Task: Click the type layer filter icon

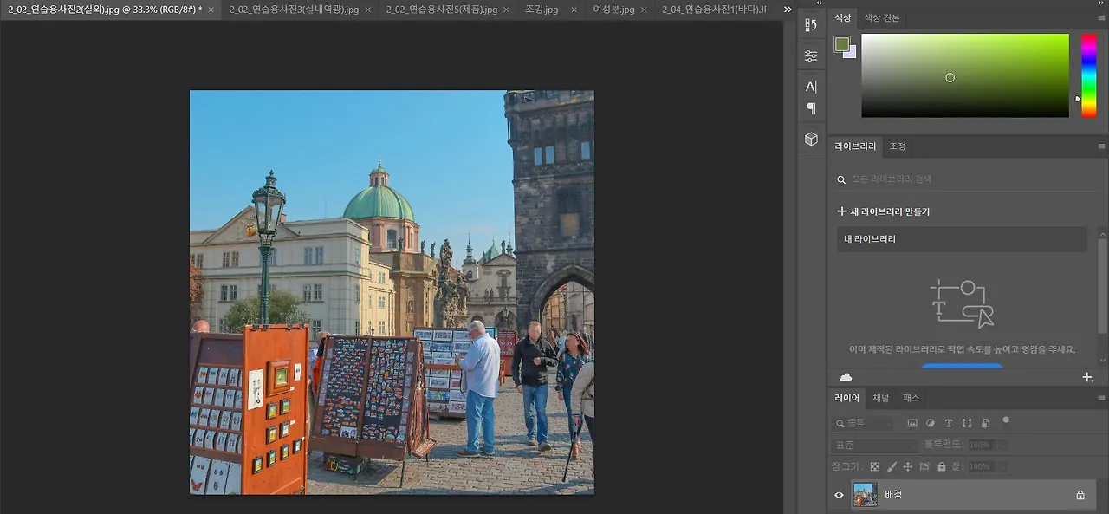Action: coord(948,423)
